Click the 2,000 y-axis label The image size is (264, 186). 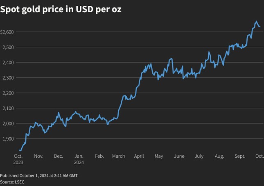[x=8, y=123]
